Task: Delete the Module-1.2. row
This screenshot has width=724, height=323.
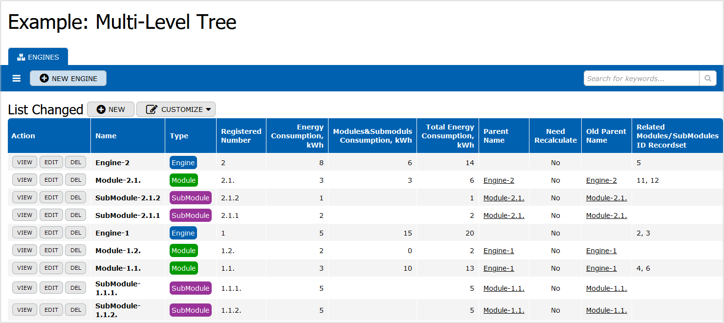Action: (x=76, y=250)
